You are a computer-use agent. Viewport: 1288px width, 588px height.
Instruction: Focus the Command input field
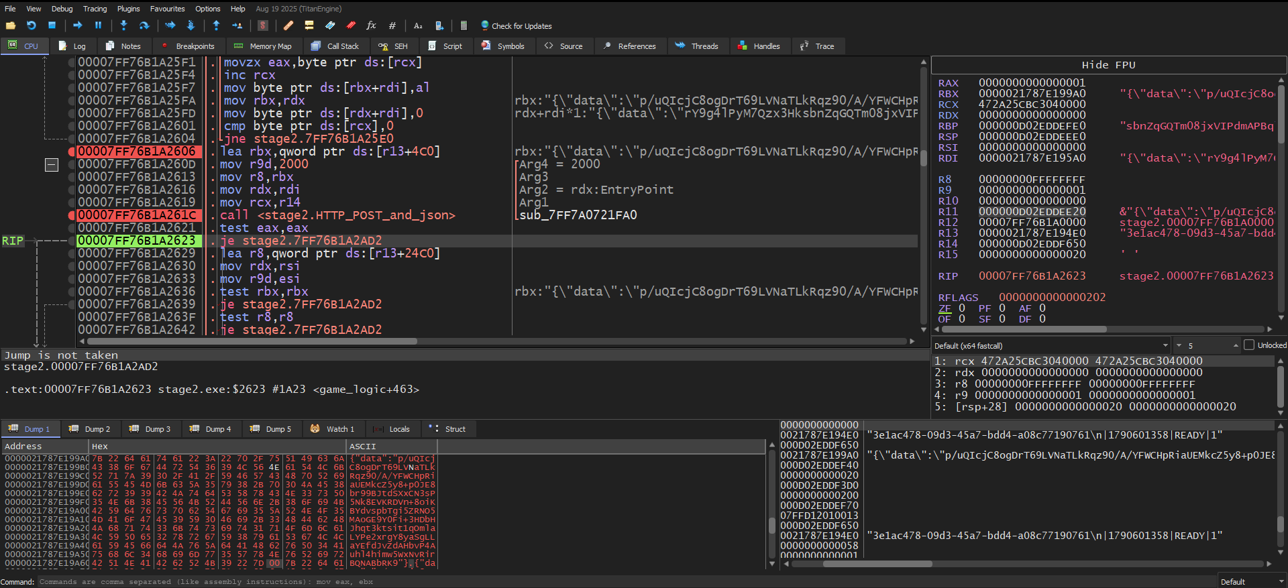tap(627, 581)
